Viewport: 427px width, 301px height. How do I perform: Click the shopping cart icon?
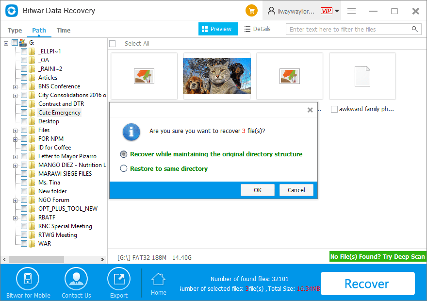[x=251, y=11]
